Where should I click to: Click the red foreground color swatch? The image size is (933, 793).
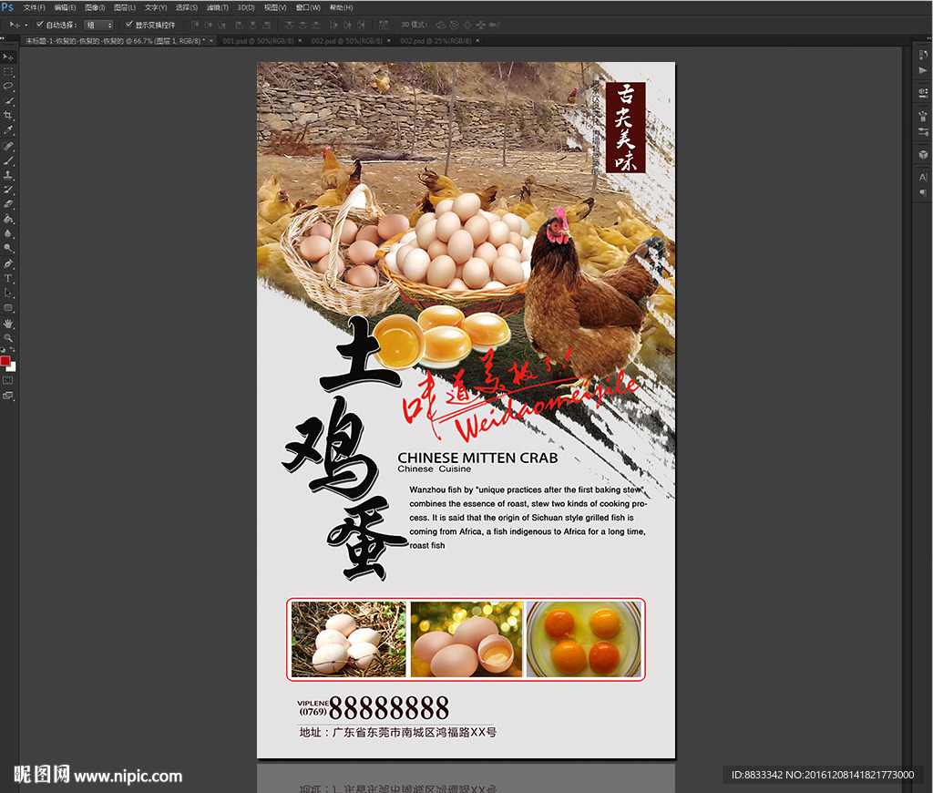(5, 361)
